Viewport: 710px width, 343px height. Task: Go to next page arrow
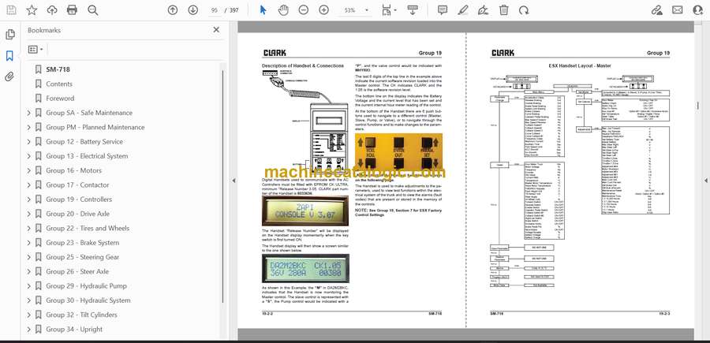click(193, 10)
